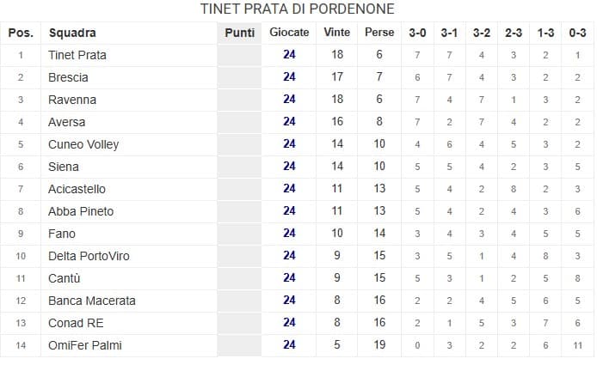Click the 2-3 column header
597x371 pixels.
(514, 33)
